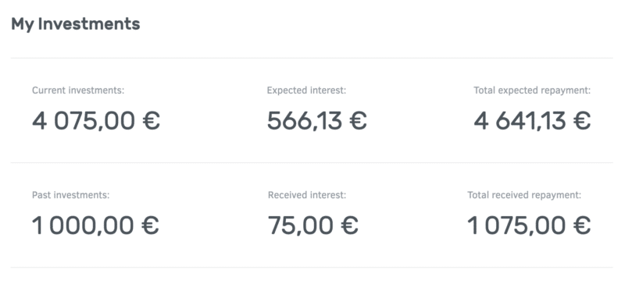Click the 75,00 € received interest value
The image size is (625, 284).
point(313,225)
